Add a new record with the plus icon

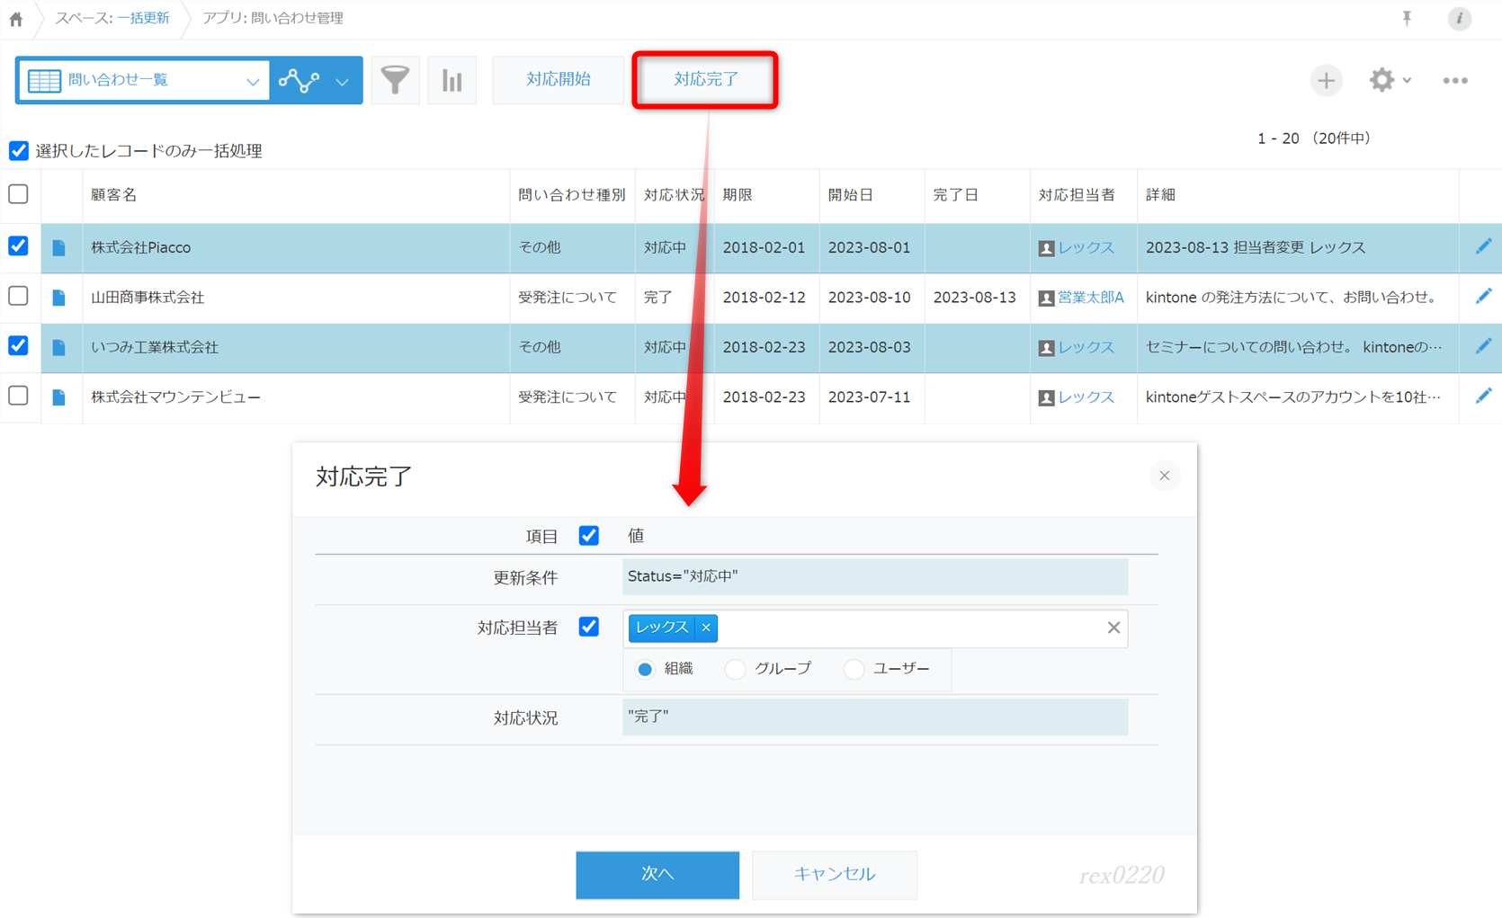[x=1326, y=80]
